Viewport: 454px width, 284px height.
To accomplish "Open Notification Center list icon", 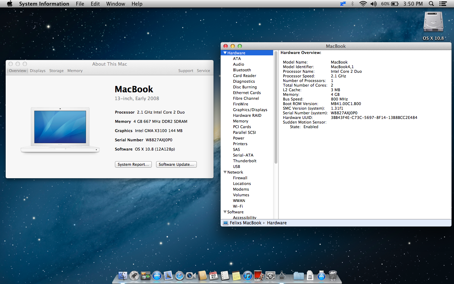I will click(x=443, y=4).
